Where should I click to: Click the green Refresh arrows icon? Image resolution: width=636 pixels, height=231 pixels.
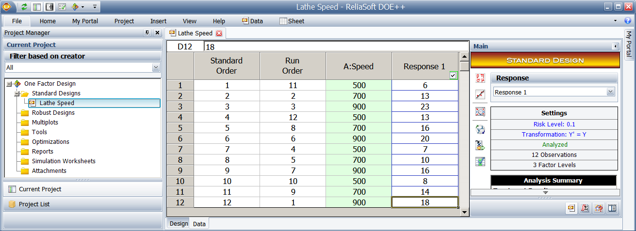(x=24, y=7)
